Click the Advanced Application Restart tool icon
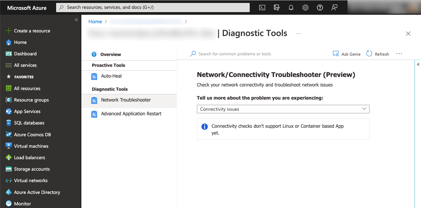The image size is (421, 208). click(94, 114)
